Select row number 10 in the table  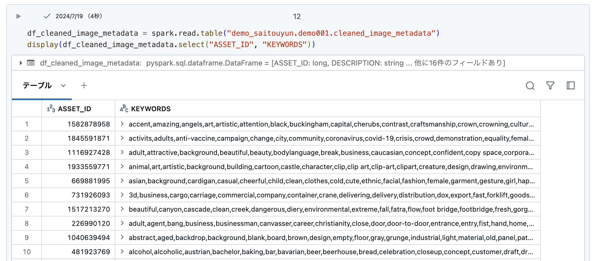pyautogui.click(x=27, y=252)
